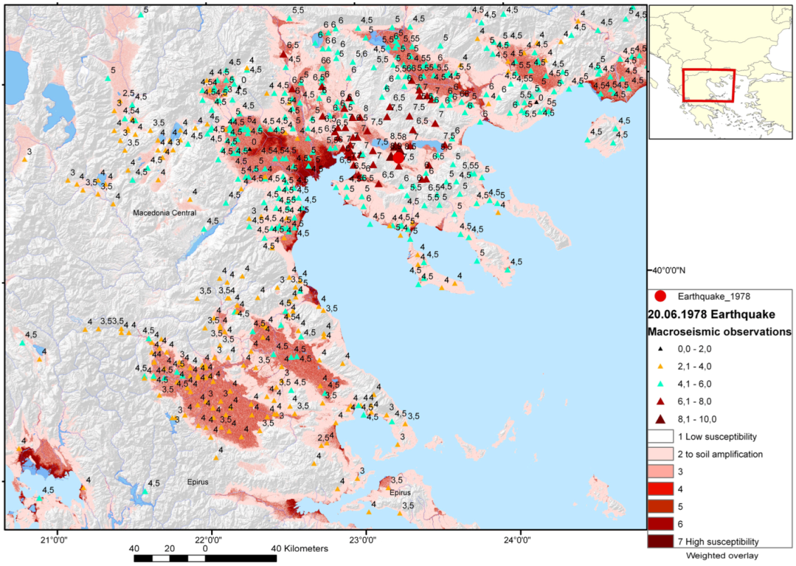Select the red 6,1 - 8,0 triangle legend symbol
The height and width of the screenshot is (566, 796).
coord(660,401)
